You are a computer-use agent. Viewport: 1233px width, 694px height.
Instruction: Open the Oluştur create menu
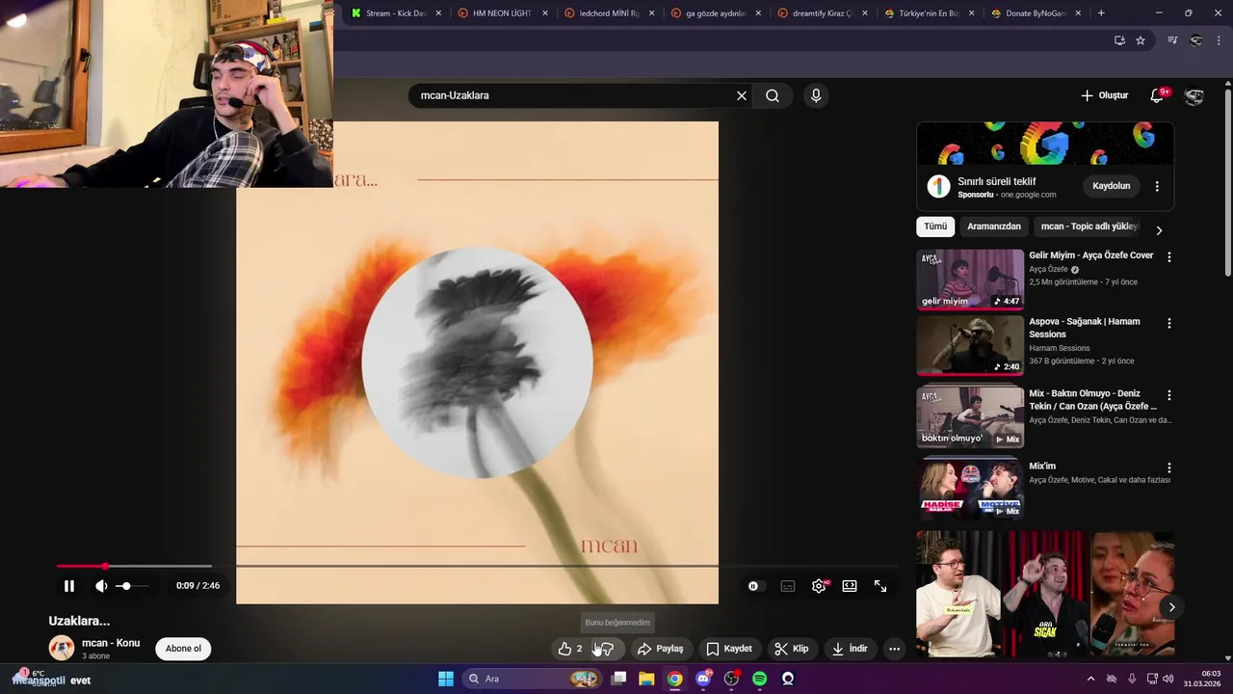1104,95
